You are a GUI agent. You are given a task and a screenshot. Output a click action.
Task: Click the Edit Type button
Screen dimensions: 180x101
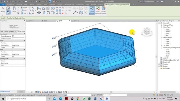point(21,31)
